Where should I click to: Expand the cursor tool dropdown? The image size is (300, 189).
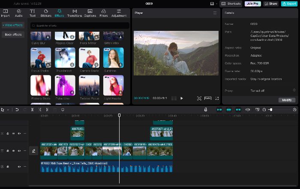click(x=8, y=110)
